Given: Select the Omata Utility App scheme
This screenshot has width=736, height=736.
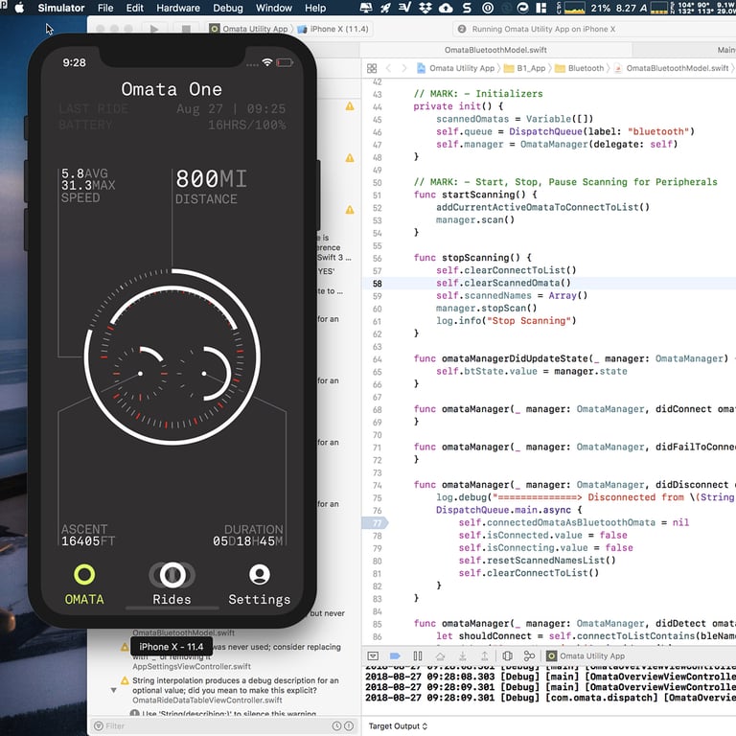Looking at the screenshot, I should point(249,29).
